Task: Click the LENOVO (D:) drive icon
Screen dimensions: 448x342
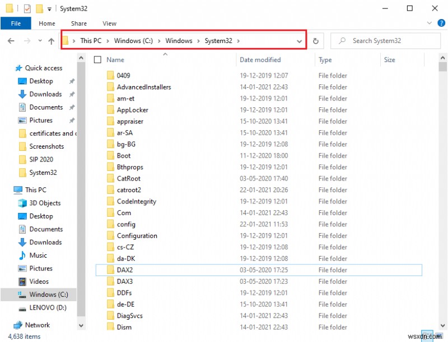Action: click(x=22, y=308)
